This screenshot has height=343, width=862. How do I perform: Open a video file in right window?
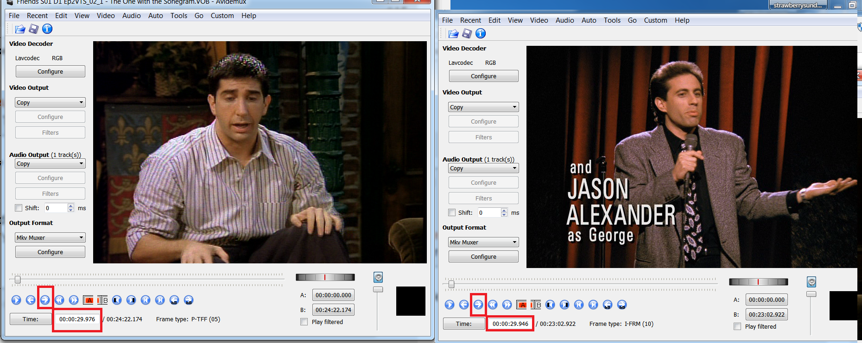[x=453, y=34]
